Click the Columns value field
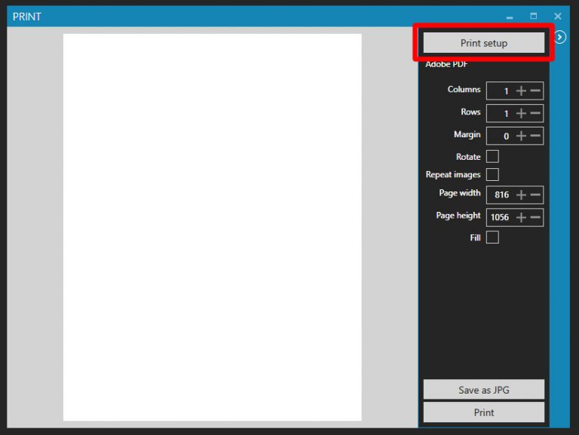The image size is (579, 435). tap(500, 91)
